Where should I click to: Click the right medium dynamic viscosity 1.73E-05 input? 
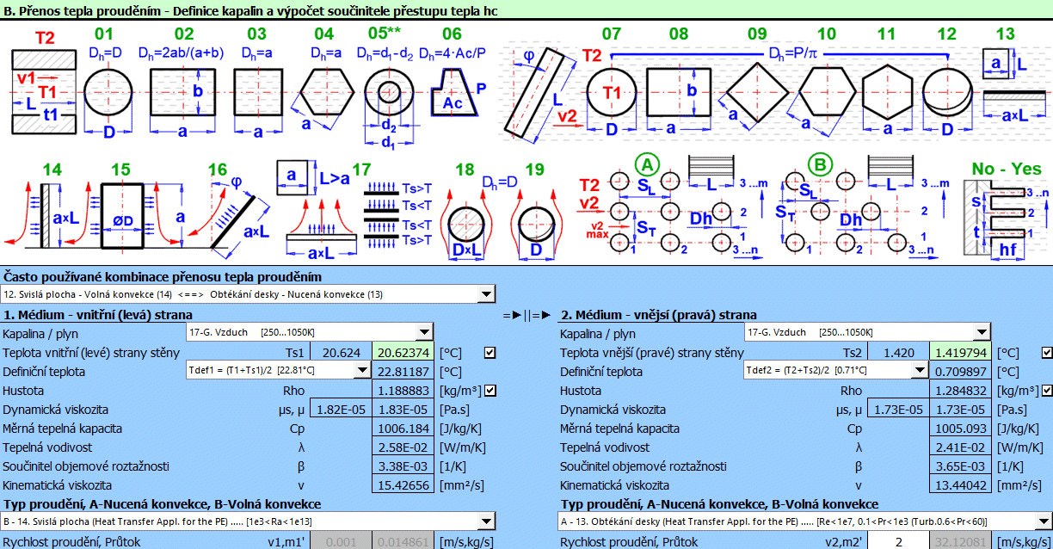pos(897,410)
